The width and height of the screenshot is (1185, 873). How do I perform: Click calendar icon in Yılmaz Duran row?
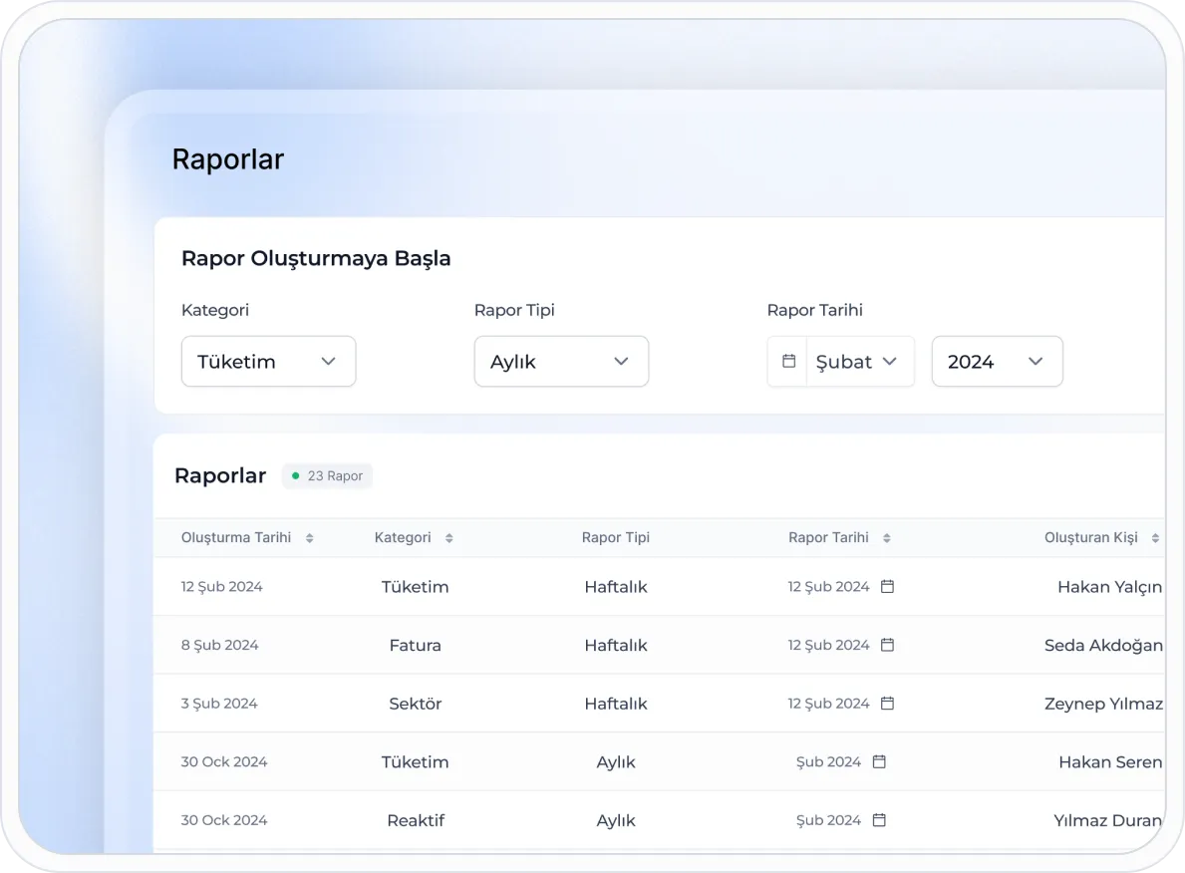coord(879,820)
